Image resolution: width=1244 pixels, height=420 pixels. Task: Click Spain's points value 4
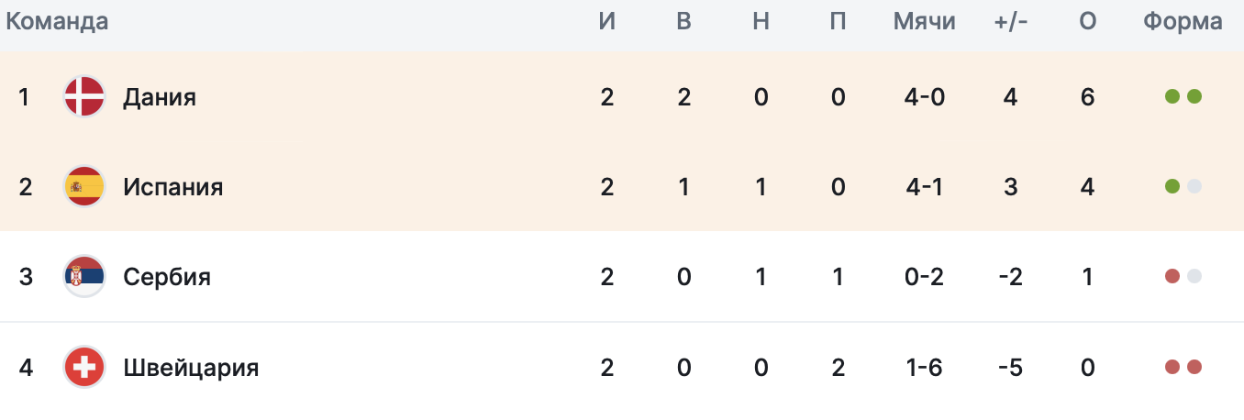(x=1088, y=187)
